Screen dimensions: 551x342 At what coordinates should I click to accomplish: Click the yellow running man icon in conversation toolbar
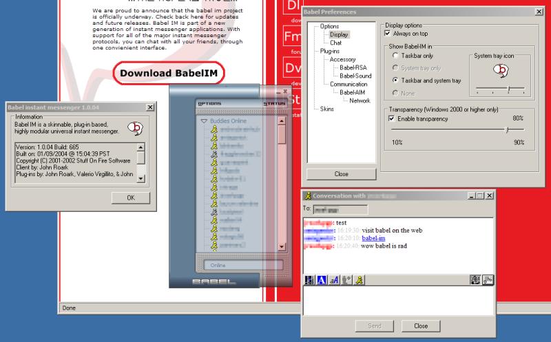pos(359,280)
